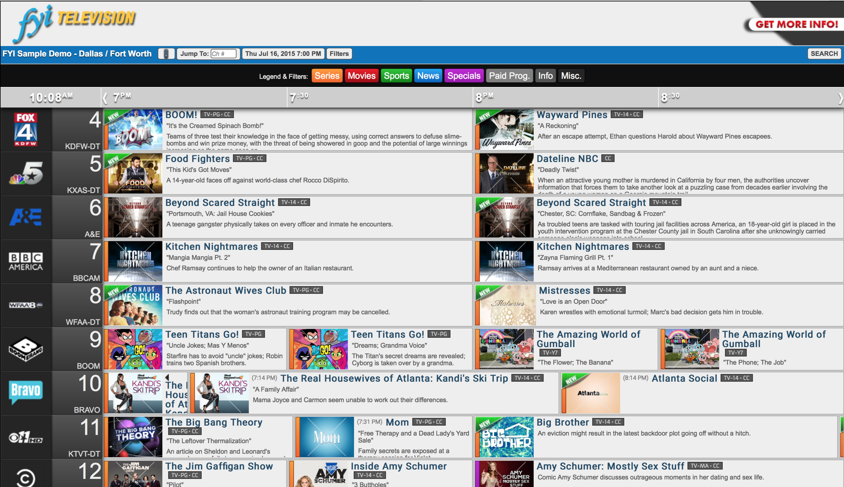The image size is (844, 487).
Task: Open the Atlanta Social thumbnail
Action: tap(593, 393)
